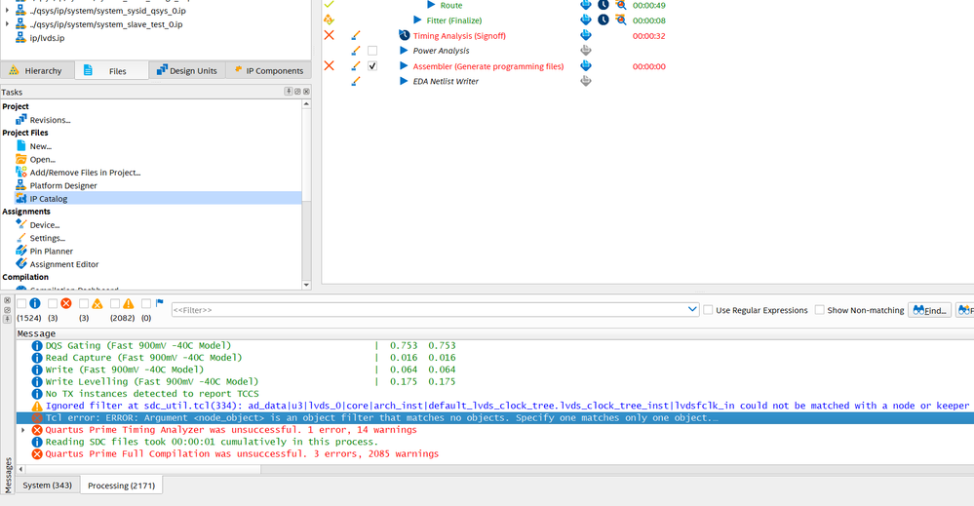Expand the Fitter (Finalize) stage arrow

click(x=418, y=19)
